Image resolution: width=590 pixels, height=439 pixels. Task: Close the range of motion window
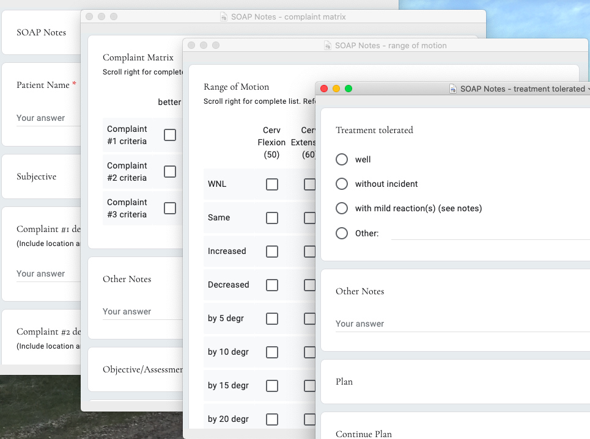191,45
